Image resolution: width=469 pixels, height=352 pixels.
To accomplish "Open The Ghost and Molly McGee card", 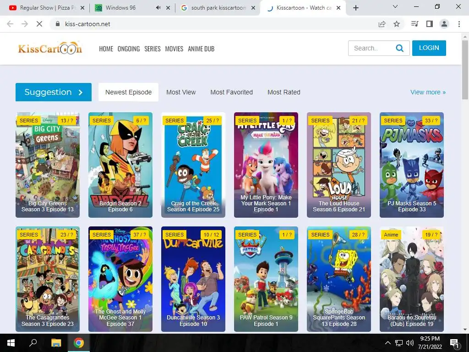I will 120,279.
